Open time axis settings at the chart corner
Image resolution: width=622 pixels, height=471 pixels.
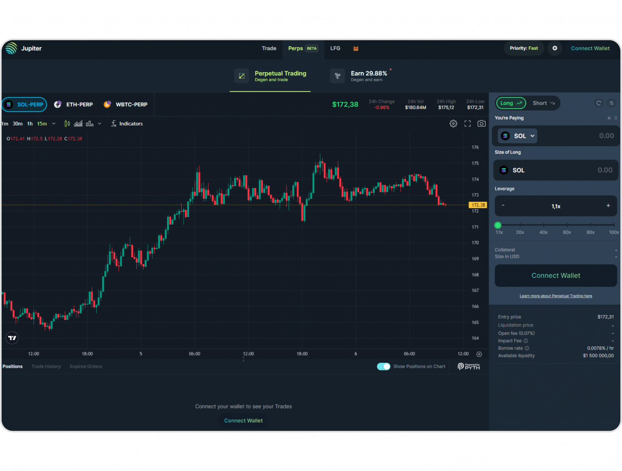[479, 354]
